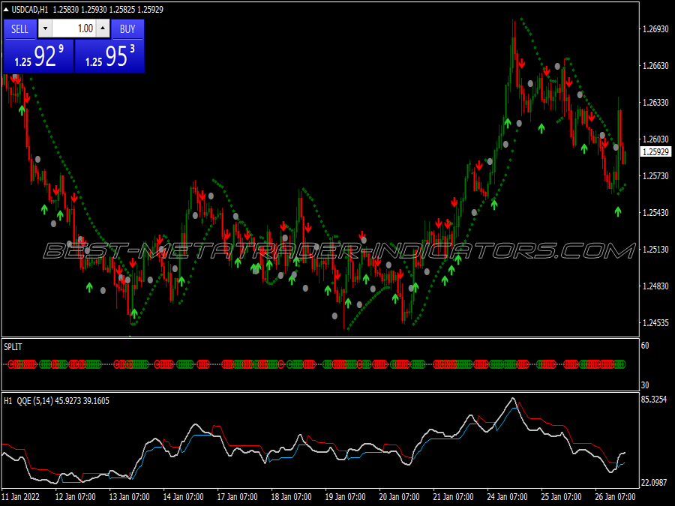Image resolution: width=675 pixels, height=506 pixels.
Task: Select the last green up arrow below 26 Jan candles
Action: click(x=618, y=211)
